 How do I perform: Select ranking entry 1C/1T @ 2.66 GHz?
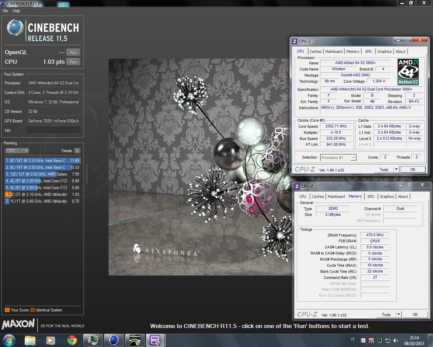click(43, 201)
